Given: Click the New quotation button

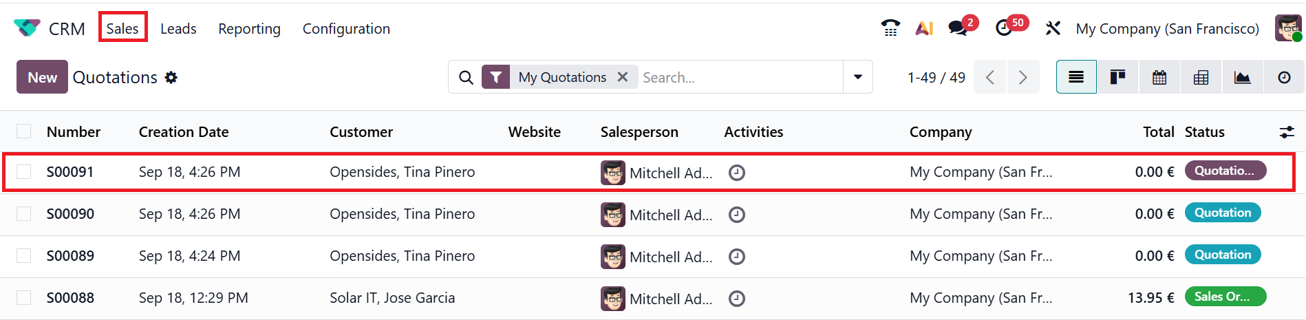Looking at the screenshot, I should click(42, 77).
